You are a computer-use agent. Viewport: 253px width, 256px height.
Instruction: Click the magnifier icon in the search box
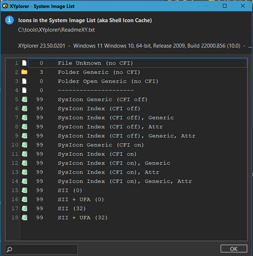9,249
